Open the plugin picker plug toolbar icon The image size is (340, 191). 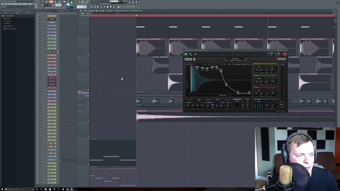110,7
